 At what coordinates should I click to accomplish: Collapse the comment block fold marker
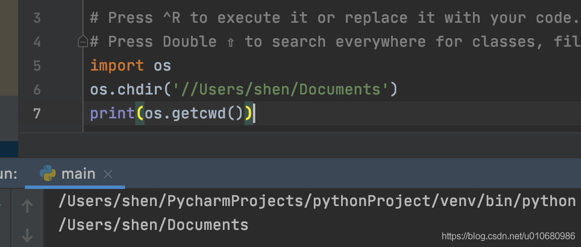[x=82, y=42]
